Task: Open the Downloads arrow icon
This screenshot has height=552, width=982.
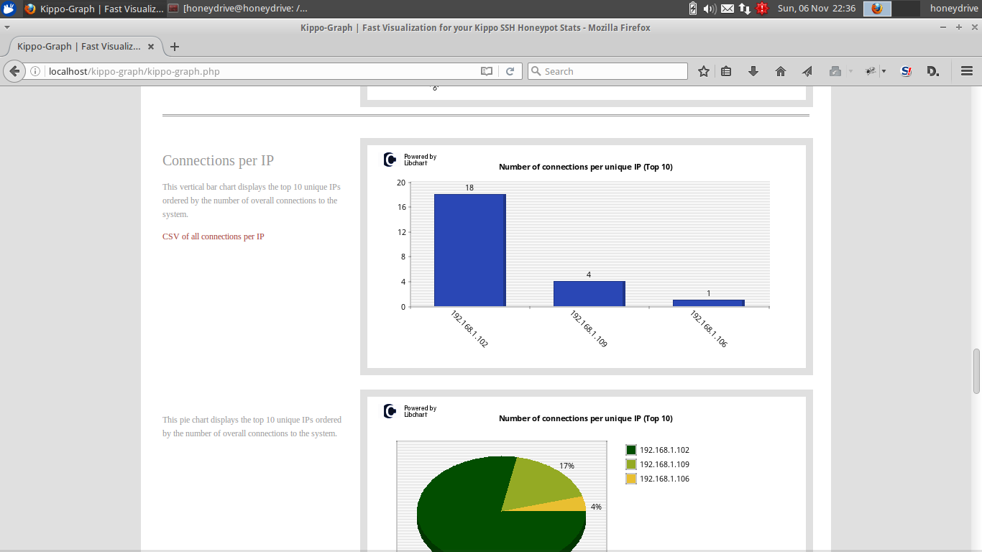Action: tap(753, 71)
